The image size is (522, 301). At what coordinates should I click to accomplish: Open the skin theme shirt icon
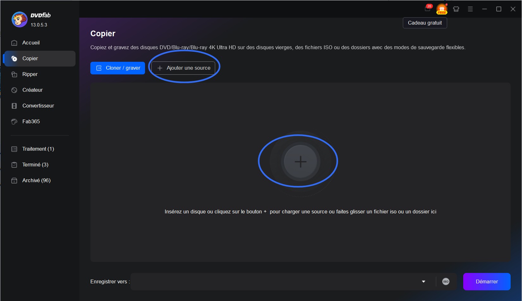pos(456,9)
